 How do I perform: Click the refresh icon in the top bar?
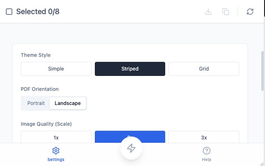pyautogui.click(x=250, y=12)
